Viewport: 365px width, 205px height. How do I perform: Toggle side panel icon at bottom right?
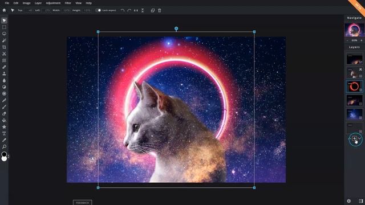[360, 201]
